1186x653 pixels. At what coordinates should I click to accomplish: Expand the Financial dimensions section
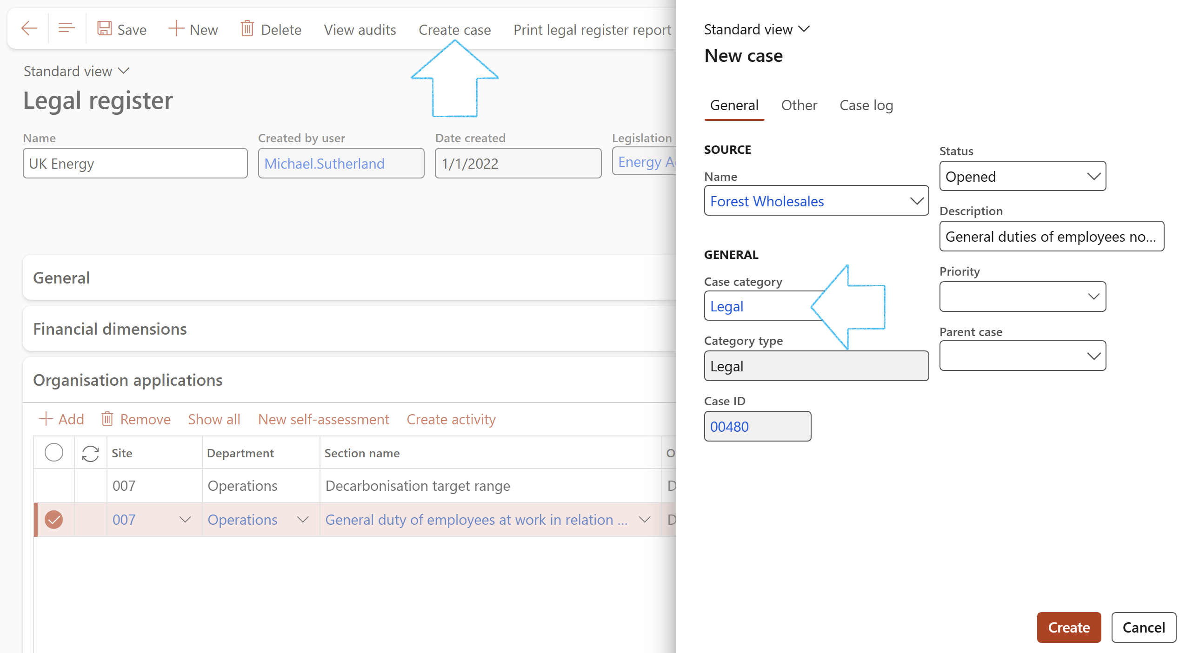click(110, 329)
